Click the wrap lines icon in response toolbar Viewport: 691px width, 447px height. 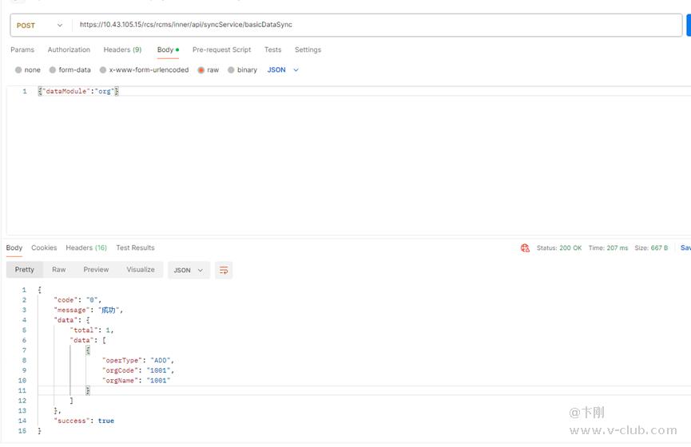tap(224, 271)
